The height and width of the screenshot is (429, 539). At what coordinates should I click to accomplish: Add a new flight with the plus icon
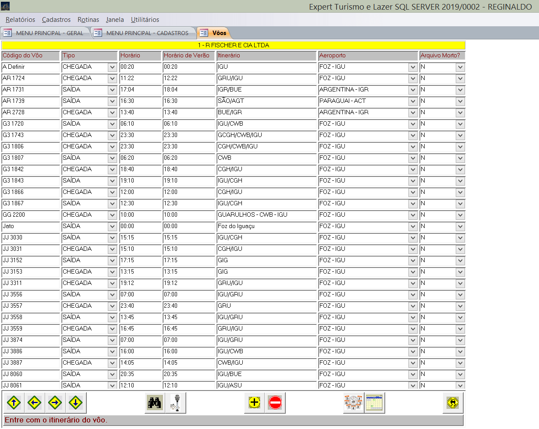point(254,402)
